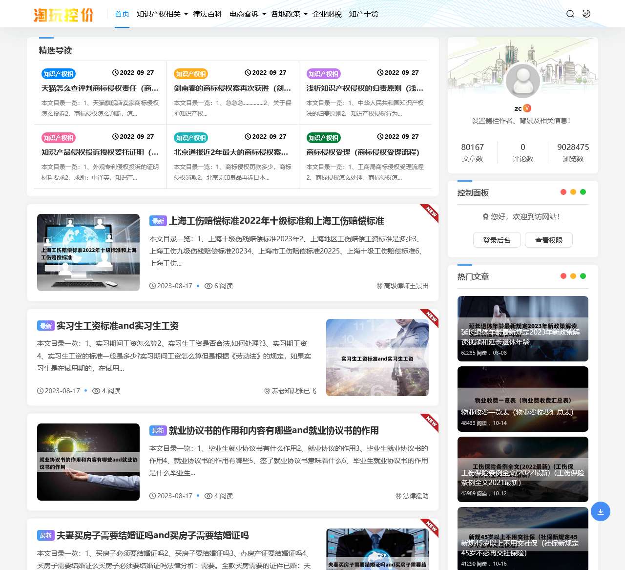Toggle dark night mode

pos(585,14)
